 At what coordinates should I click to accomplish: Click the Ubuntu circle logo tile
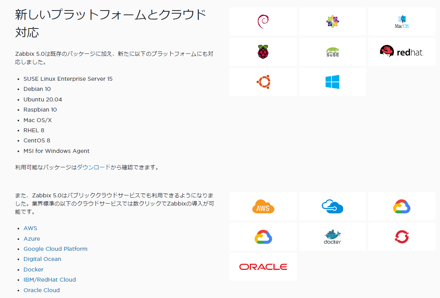coord(263,82)
